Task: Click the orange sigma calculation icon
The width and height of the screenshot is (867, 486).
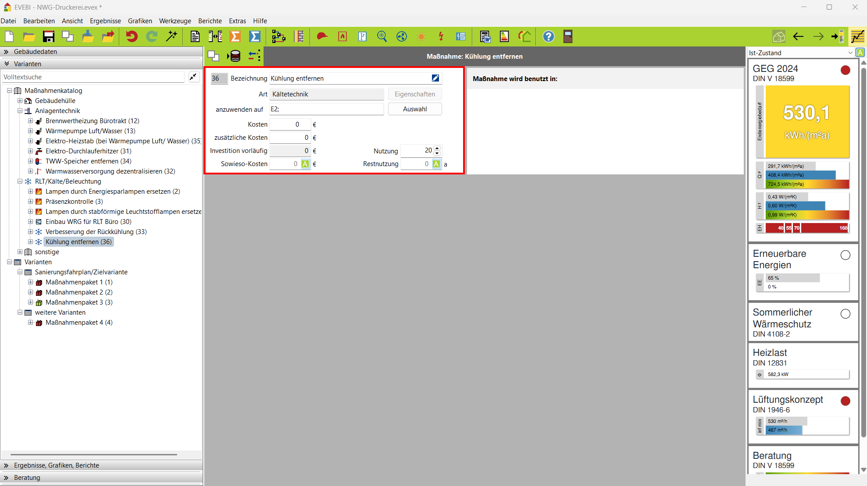Action: coord(235,37)
